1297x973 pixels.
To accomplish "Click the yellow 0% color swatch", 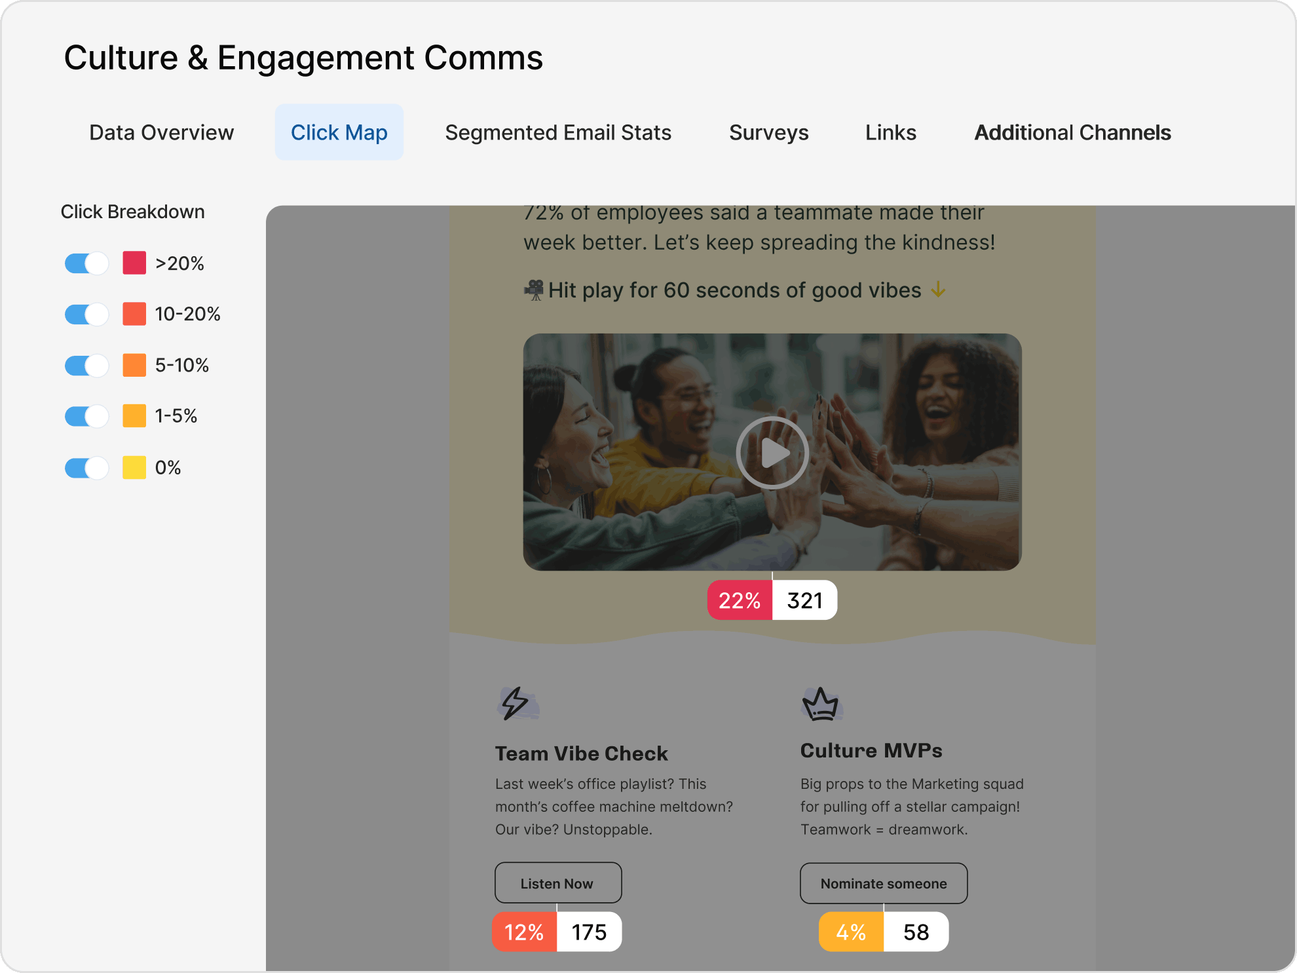I will tap(133, 467).
